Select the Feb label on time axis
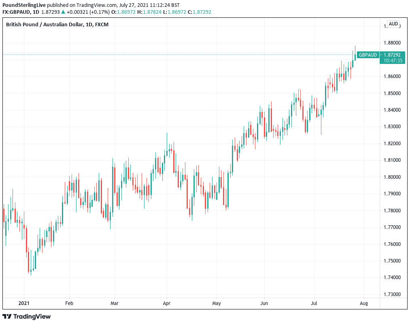Screen dimensions: 410x324 [x=69, y=303]
